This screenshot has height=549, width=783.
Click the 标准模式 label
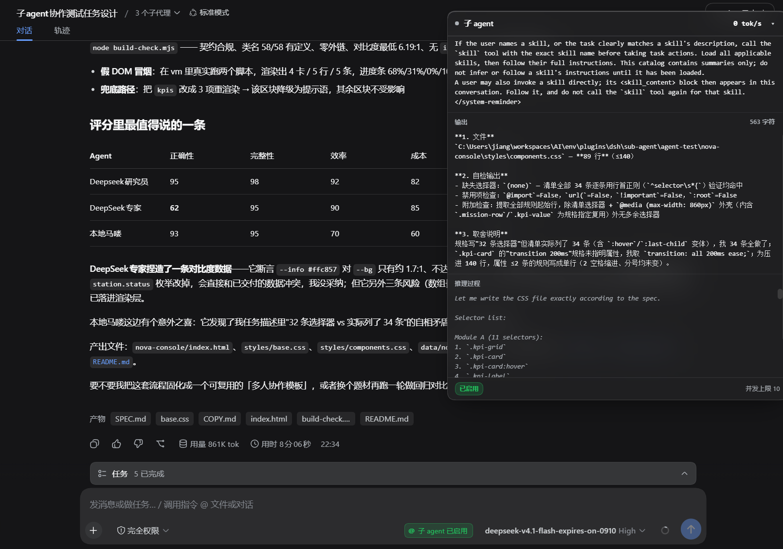point(214,13)
